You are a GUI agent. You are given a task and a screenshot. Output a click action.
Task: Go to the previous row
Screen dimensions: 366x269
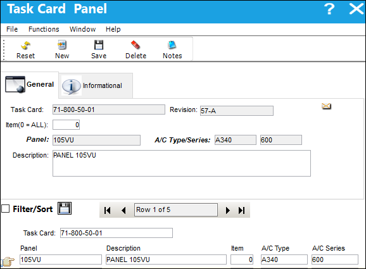pos(123,210)
